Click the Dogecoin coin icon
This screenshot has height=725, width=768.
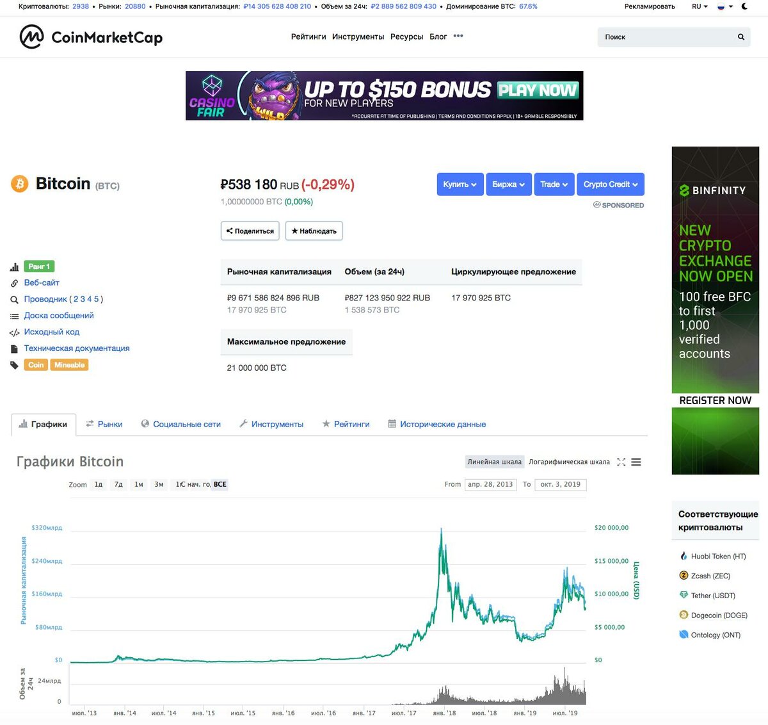pyautogui.click(x=684, y=615)
